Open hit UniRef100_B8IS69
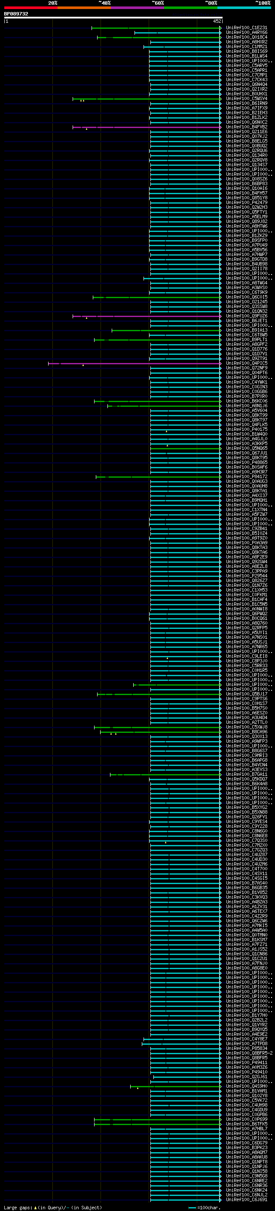275x1211 pixels. click(x=246, y=51)
